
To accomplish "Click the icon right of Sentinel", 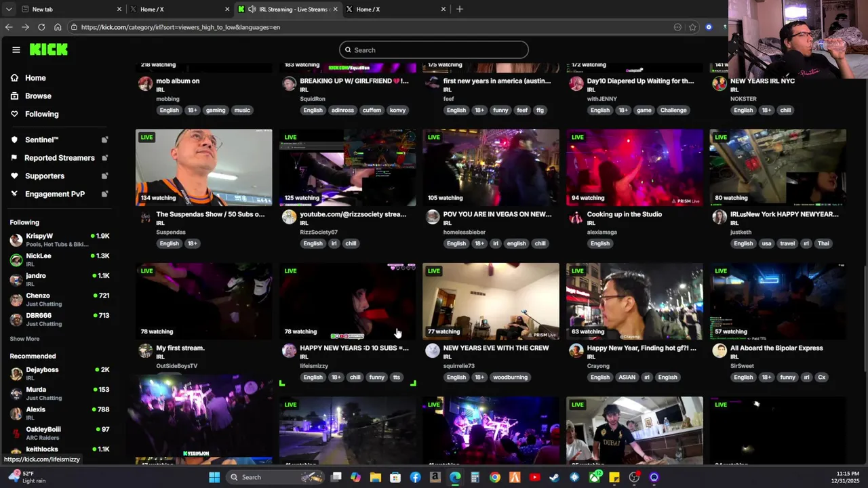I will [104, 140].
